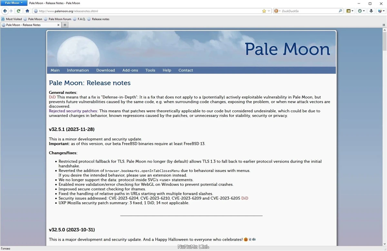Open the bookmarks menu toolbar button
The width and height of the screenshot is (387, 251).
pyautogui.click(x=350, y=11)
